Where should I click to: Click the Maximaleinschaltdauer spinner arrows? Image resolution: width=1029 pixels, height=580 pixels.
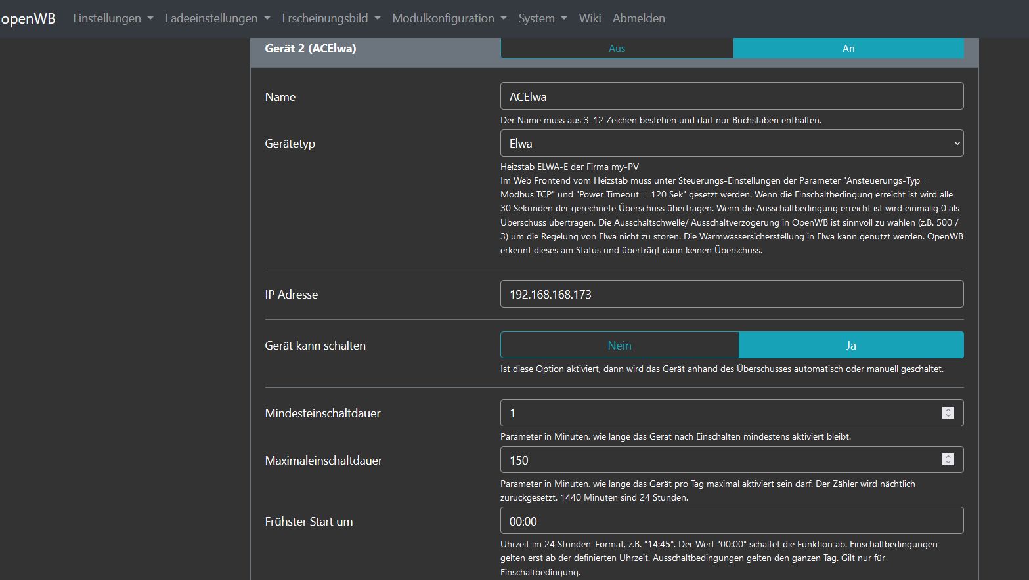tap(948, 460)
